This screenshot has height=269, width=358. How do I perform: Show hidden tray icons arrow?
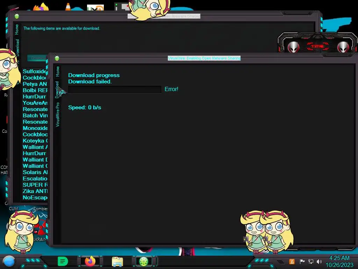coord(281,262)
